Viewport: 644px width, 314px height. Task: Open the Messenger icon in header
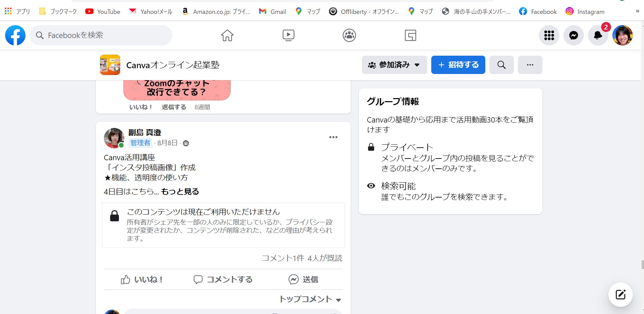click(574, 35)
